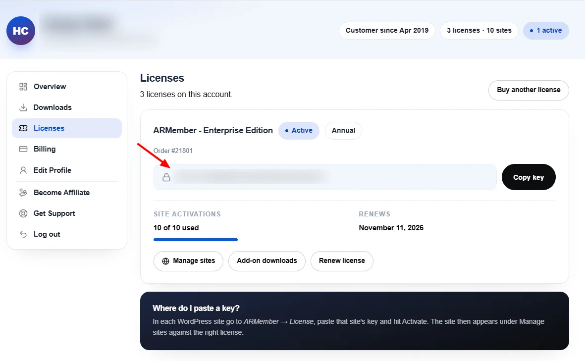Viewport: 585px width, 361px height.
Task: Click the Overview grid icon
Action: pyautogui.click(x=23, y=87)
